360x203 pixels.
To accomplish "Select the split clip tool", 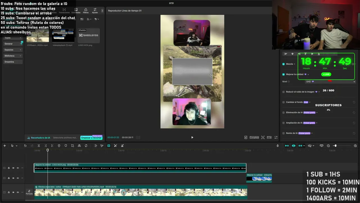I will (39, 146).
